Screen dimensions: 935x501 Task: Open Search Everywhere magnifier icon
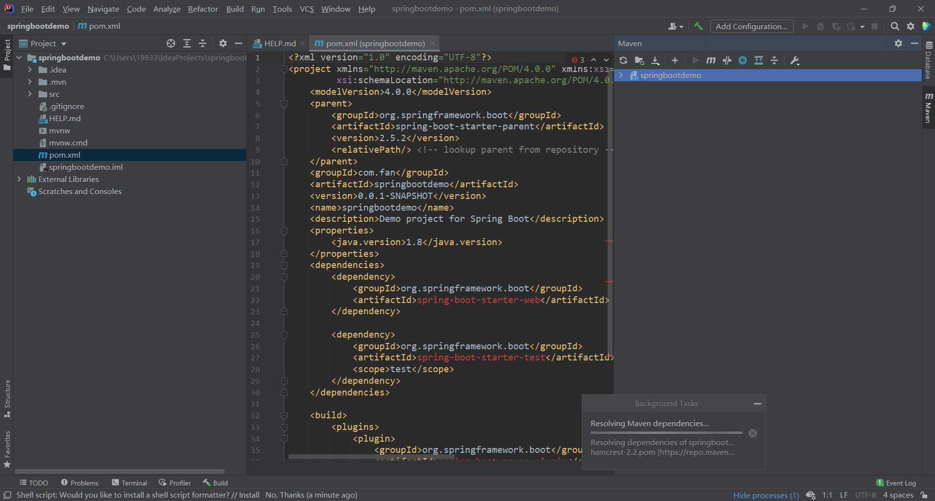pyautogui.click(x=895, y=26)
